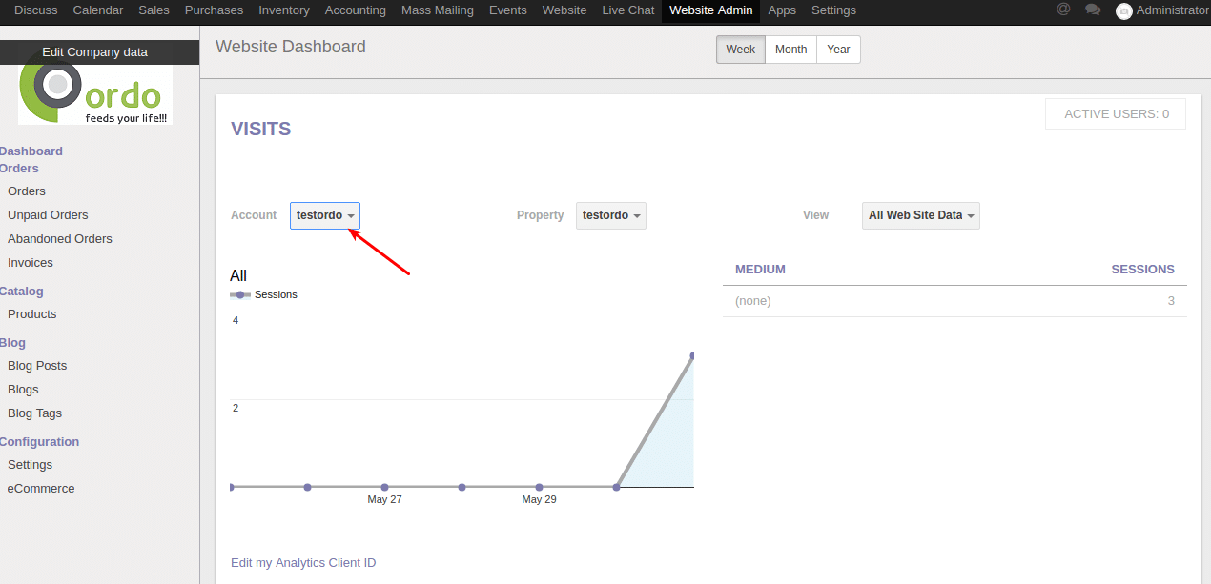This screenshot has width=1211, height=584.
Task: Click the Catalog sidebar heading
Action: (x=21, y=292)
